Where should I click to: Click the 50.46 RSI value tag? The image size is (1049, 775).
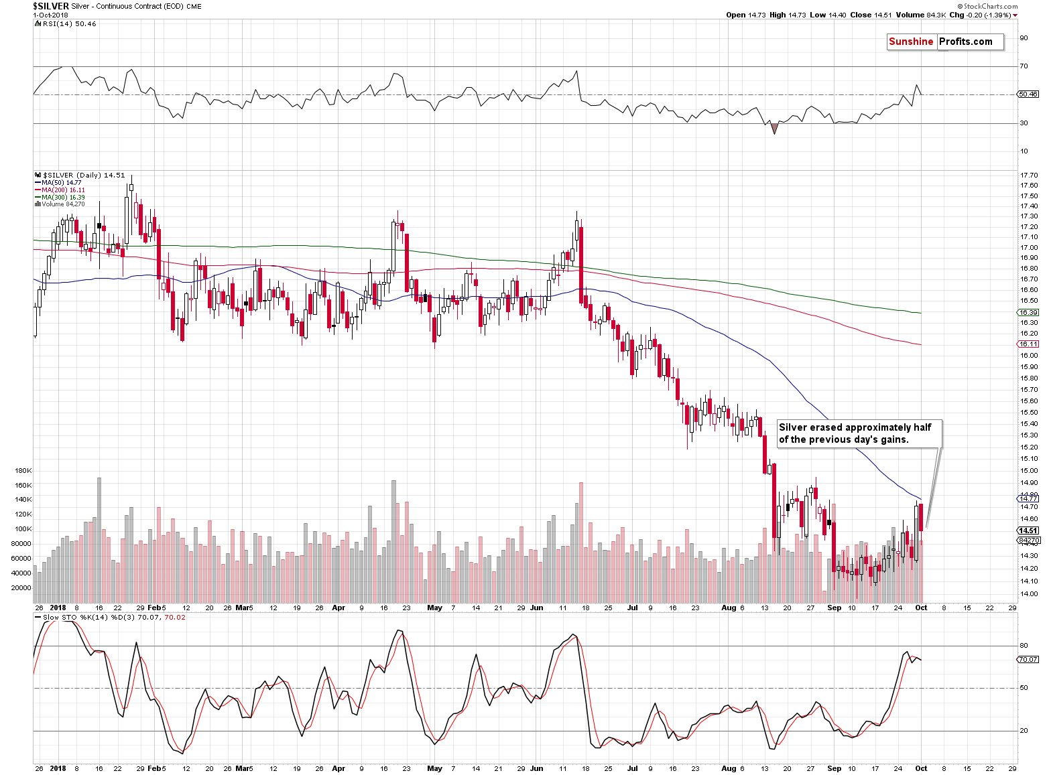pyautogui.click(x=1028, y=94)
